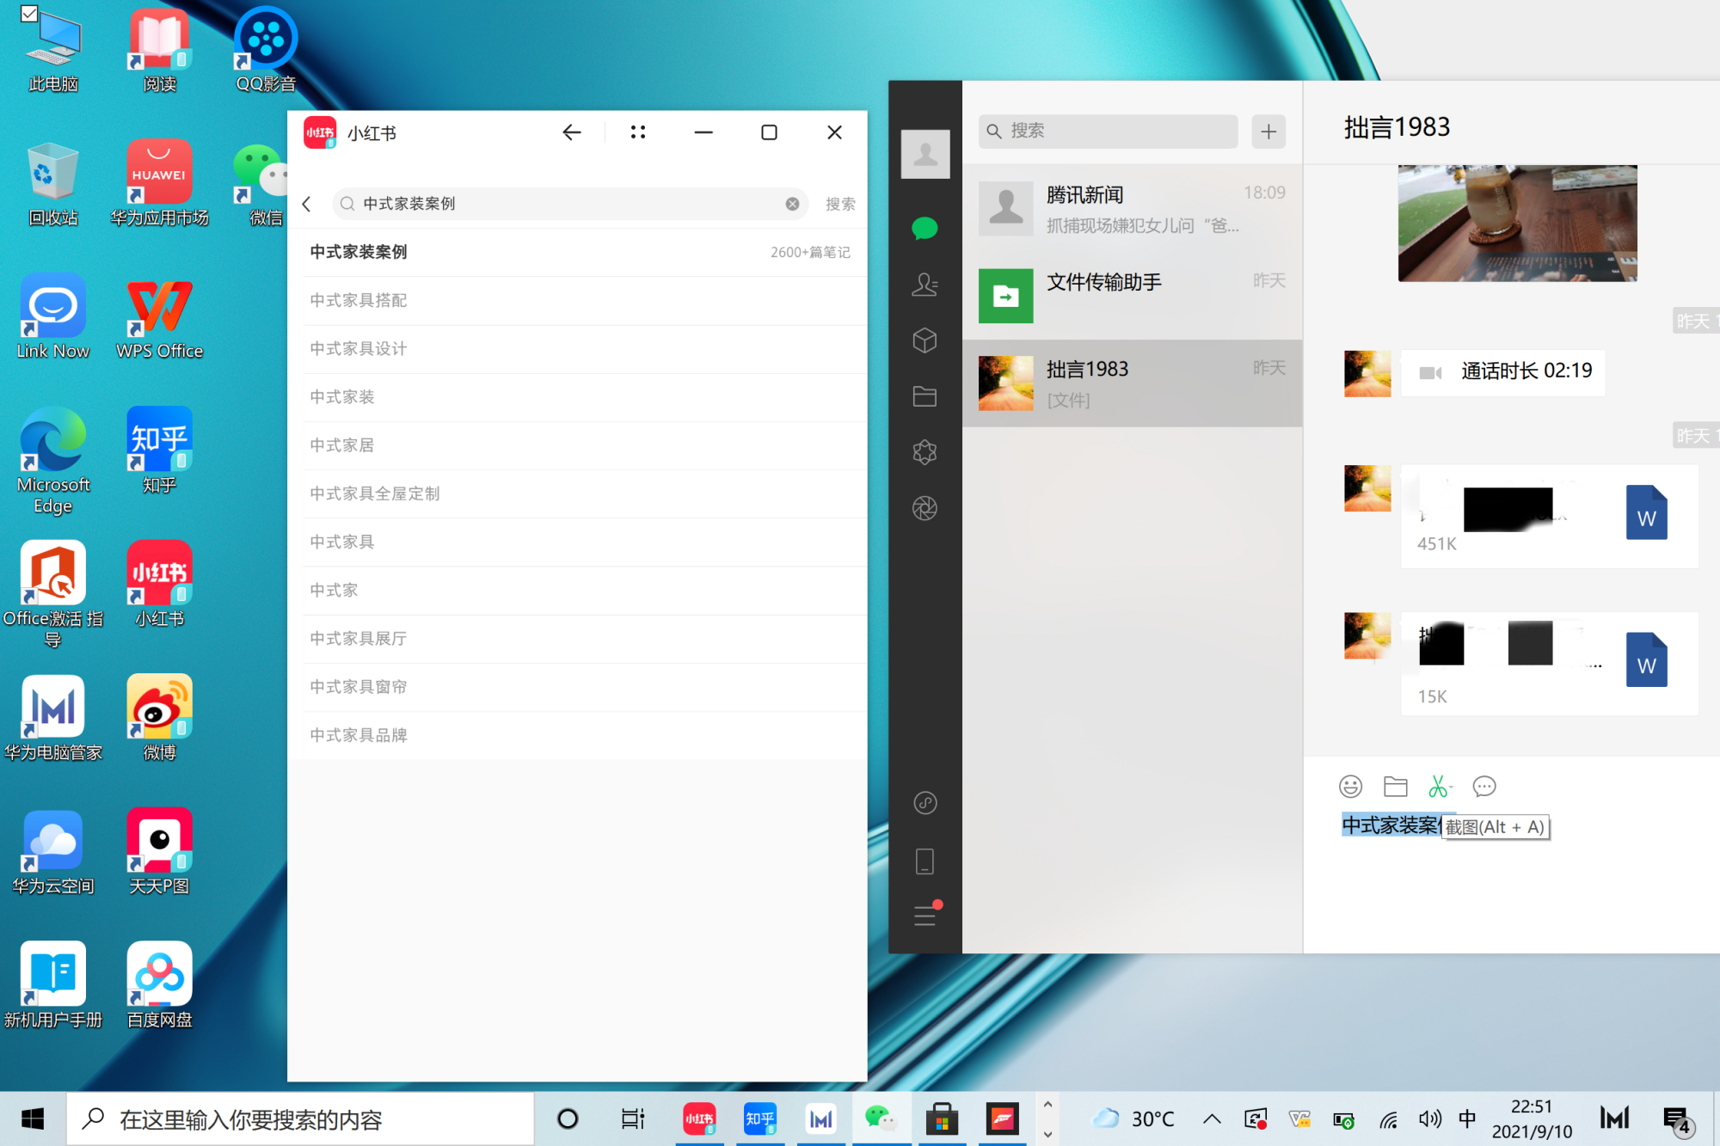
Task: Open notification center with 4 badge
Action: click(x=1677, y=1120)
